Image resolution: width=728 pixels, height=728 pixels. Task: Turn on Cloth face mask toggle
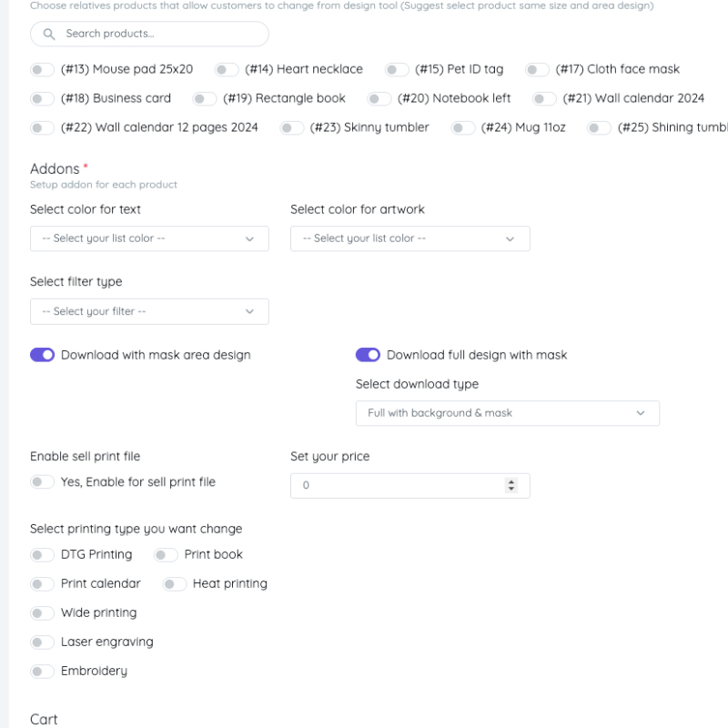(537, 69)
